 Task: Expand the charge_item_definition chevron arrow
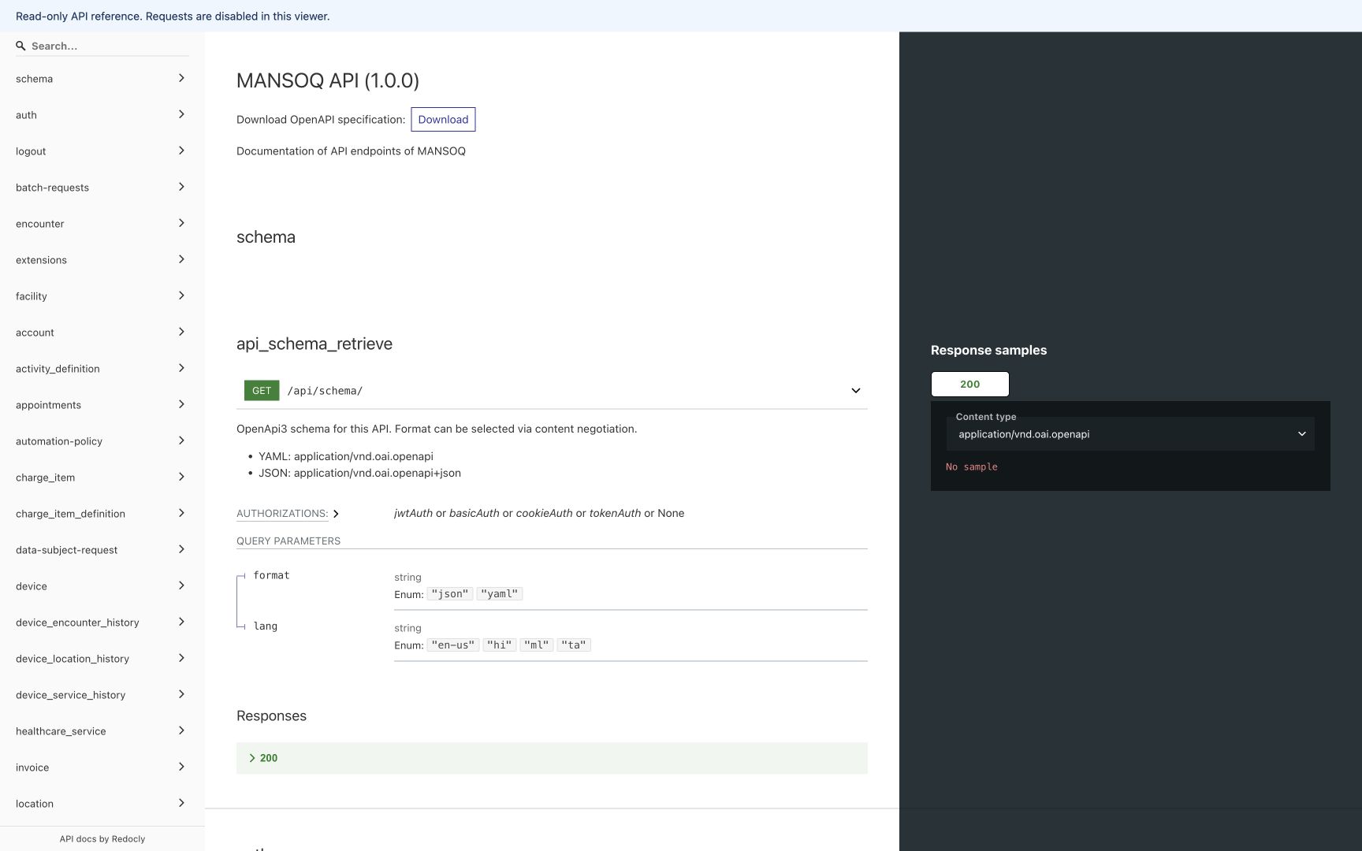point(181,513)
